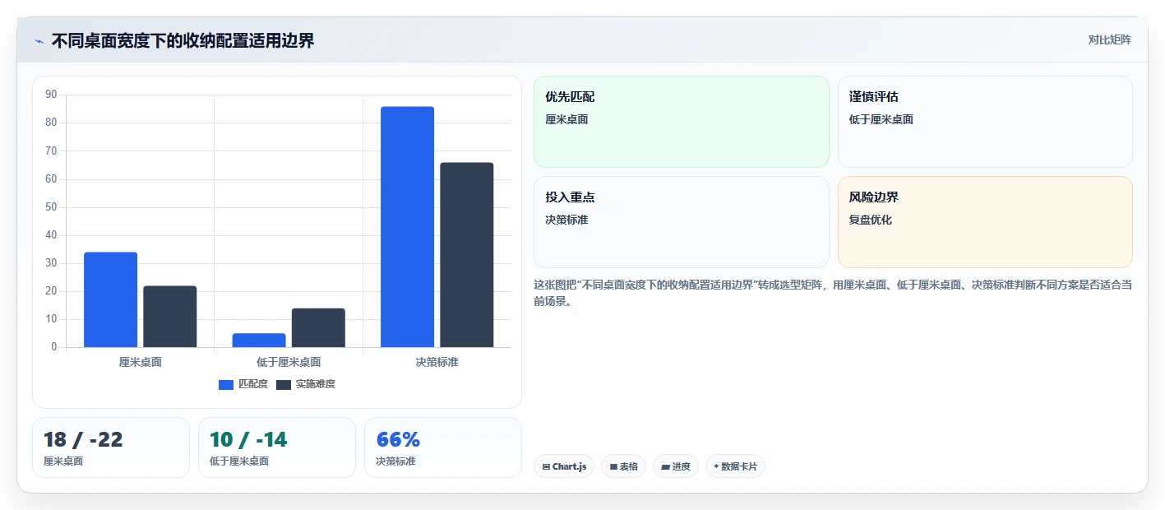Click the icon inside the Chart.js chip
The width and height of the screenshot is (1165, 510).
[546, 466]
